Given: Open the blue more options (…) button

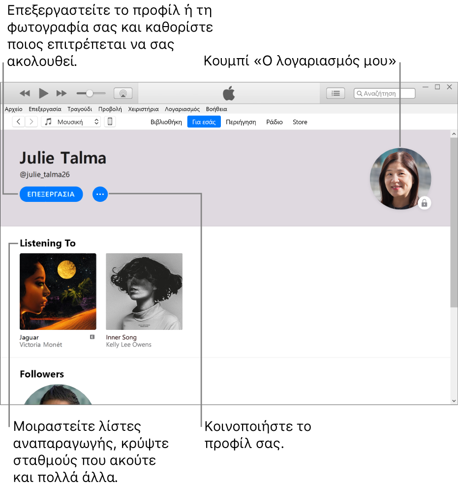Looking at the screenshot, I should pyautogui.click(x=100, y=194).
